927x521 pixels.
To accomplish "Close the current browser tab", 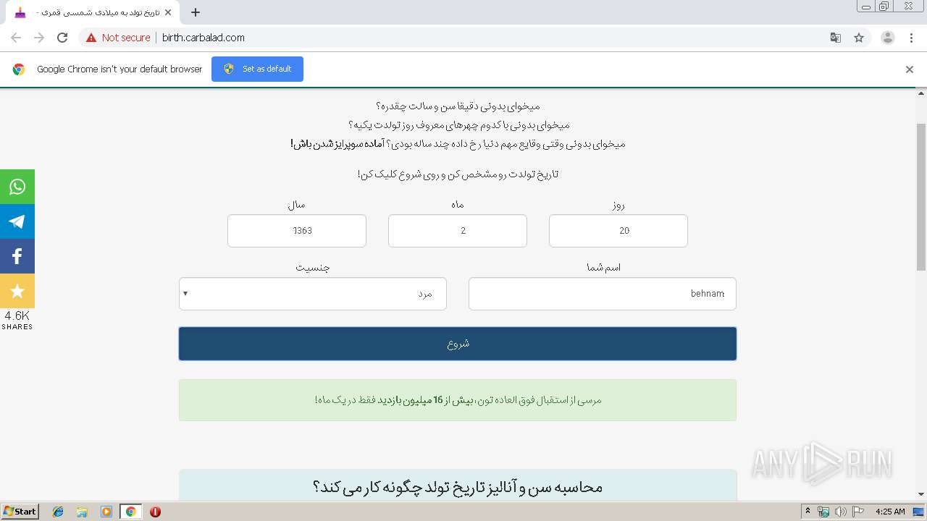I will tap(168, 12).
